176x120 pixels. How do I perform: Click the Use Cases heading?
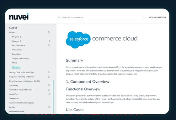tap(75, 110)
